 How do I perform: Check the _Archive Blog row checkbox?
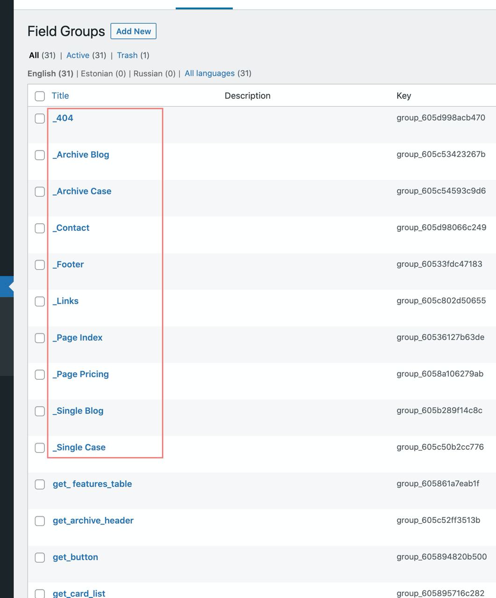click(40, 155)
